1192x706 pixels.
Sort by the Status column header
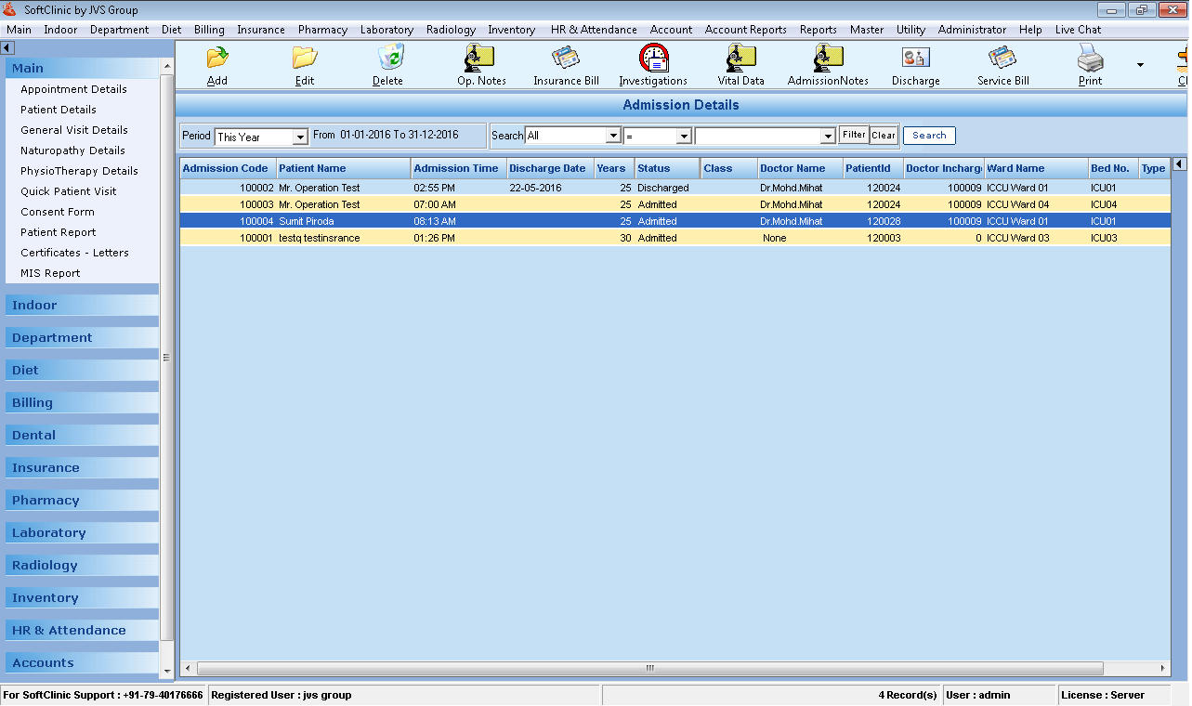667,168
